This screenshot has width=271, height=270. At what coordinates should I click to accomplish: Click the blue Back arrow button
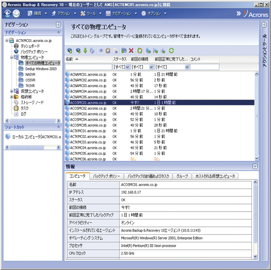8,14
